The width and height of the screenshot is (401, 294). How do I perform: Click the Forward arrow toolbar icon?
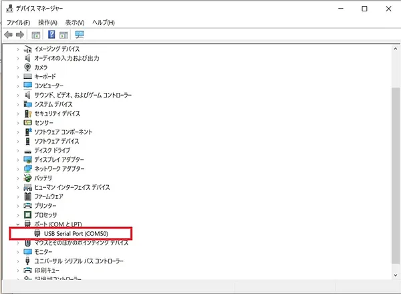tap(20, 35)
